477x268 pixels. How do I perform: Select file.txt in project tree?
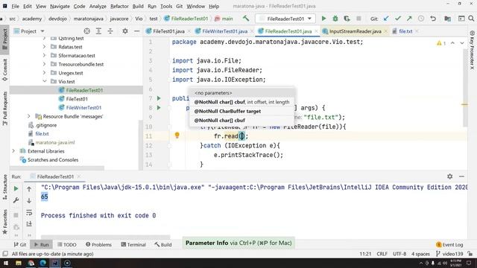click(42, 134)
